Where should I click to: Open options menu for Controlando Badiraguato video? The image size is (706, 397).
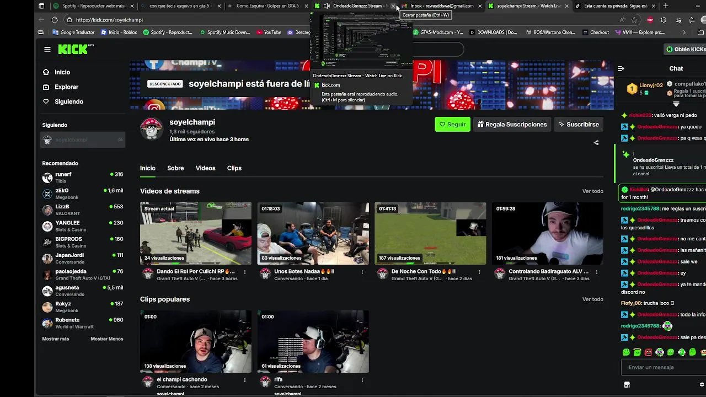point(597,272)
